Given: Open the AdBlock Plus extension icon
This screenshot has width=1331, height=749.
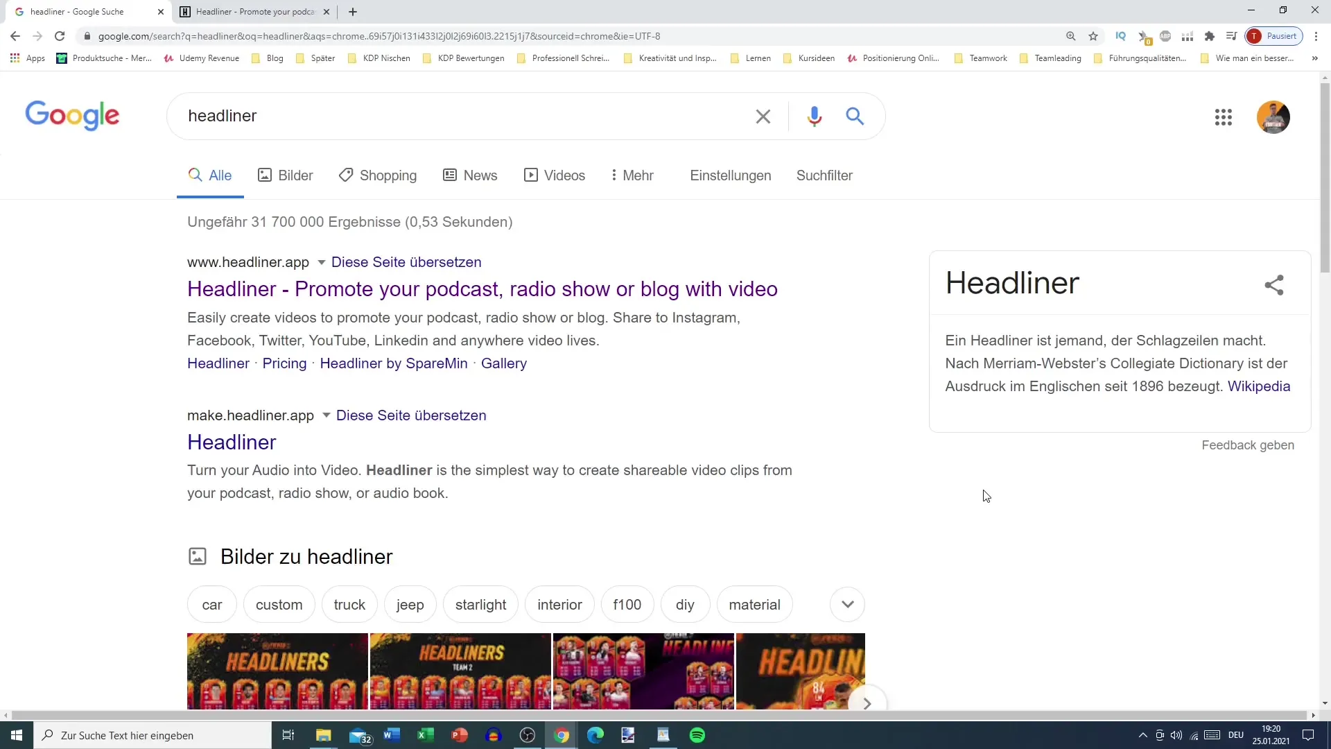Looking at the screenshot, I should [x=1165, y=36].
